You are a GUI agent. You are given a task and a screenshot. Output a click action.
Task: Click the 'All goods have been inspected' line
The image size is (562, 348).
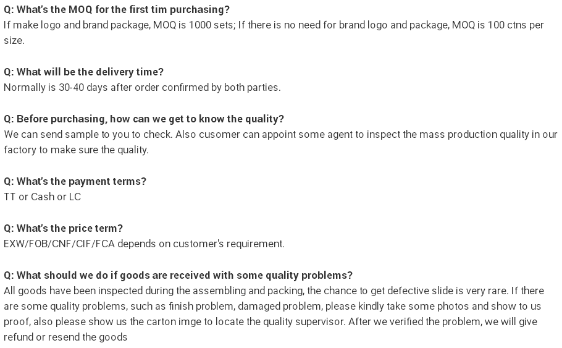(x=274, y=291)
